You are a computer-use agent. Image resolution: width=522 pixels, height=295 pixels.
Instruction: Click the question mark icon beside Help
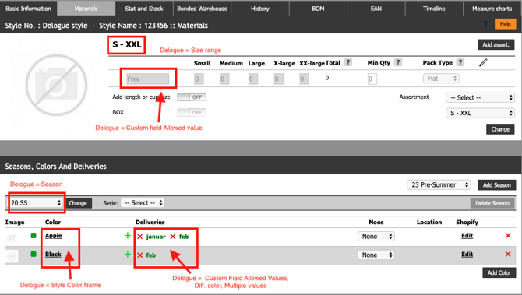click(485, 24)
